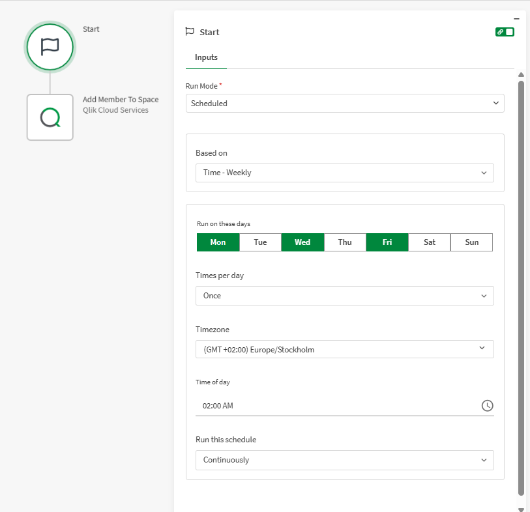Click the Start label next to flag block
Screen dimensions: 530x512
tap(91, 29)
